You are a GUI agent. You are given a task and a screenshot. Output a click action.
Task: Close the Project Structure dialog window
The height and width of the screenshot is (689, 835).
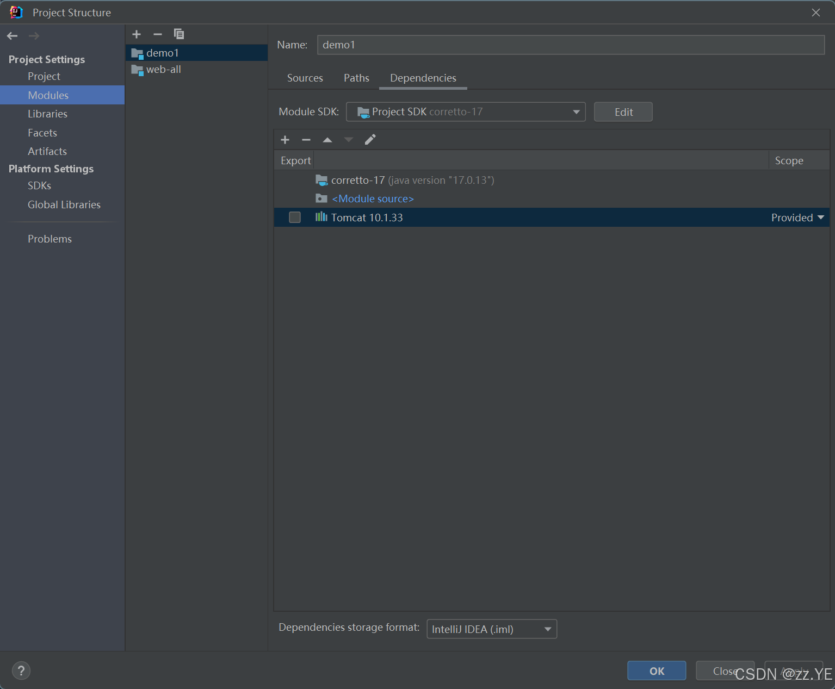(x=816, y=13)
